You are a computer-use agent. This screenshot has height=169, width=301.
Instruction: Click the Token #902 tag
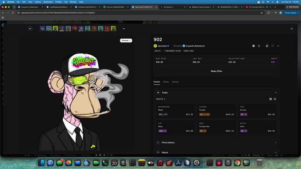tap(189, 51)
